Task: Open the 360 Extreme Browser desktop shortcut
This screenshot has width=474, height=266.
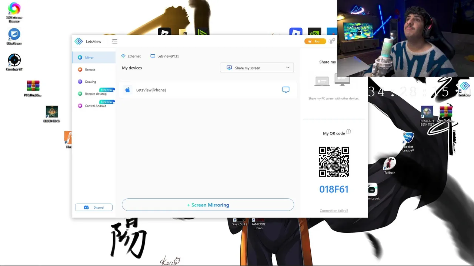Action: click(x=14, y=13)
